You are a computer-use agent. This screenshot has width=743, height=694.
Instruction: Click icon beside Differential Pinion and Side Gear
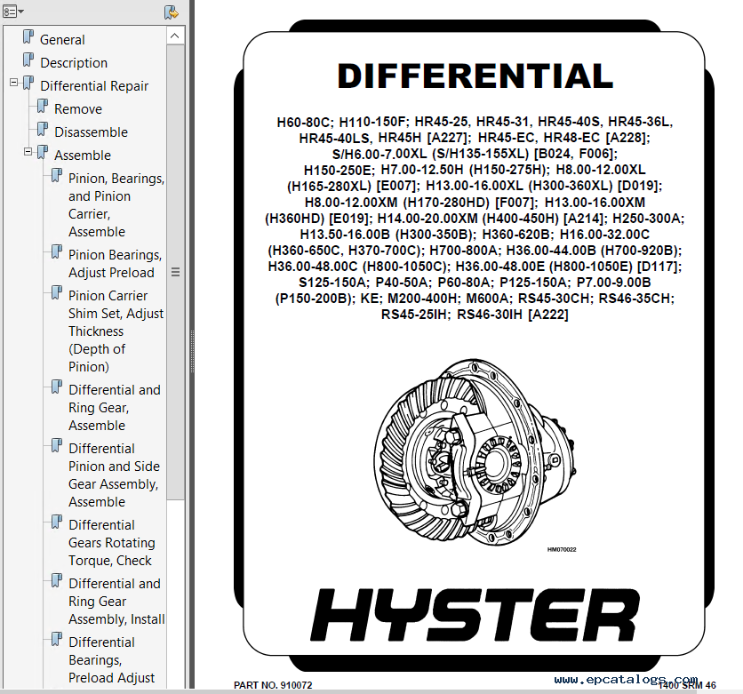[x=57, y=446]
